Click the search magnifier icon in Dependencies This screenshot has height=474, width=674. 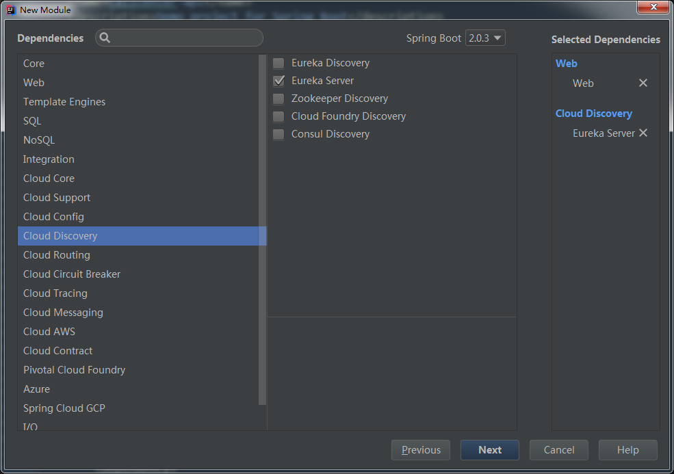pos(105,38)
